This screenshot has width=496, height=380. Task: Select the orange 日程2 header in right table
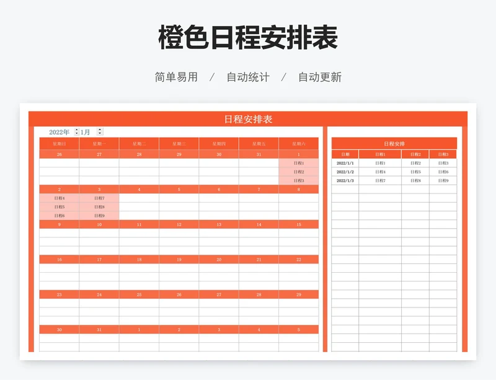(x=415, y=154)
